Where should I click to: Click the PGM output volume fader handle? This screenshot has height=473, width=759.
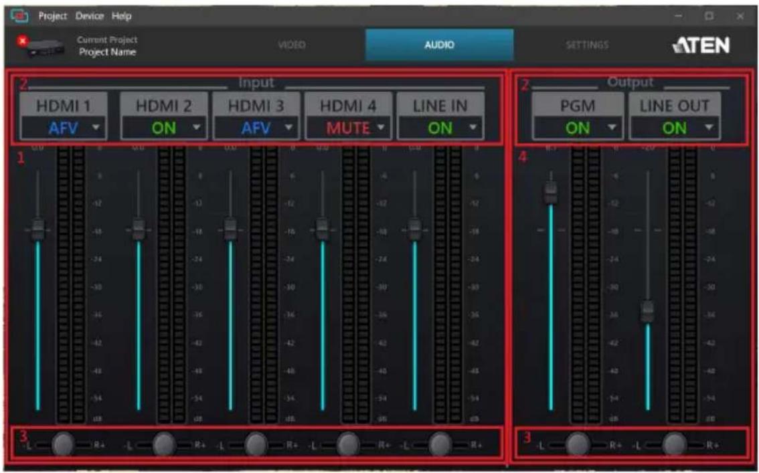tap(551, 193)
